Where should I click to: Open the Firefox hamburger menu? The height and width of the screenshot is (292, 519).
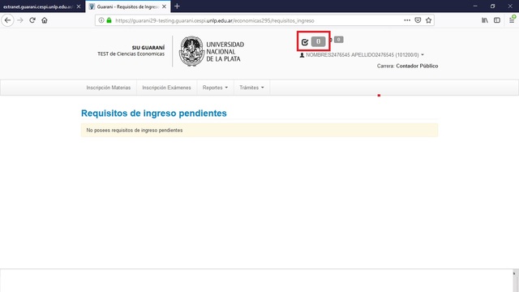click(512, 20)
